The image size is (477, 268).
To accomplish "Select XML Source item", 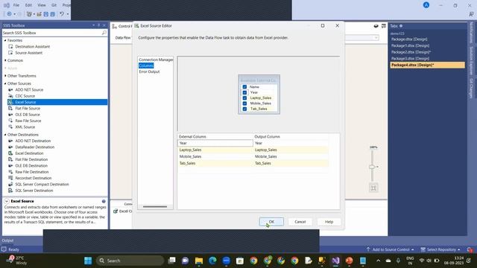I will click(x=25, y=127).
